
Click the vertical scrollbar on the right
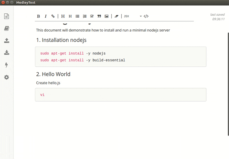pos(228,84)
